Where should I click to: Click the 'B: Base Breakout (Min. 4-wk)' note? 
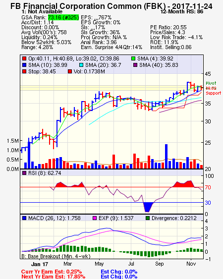point(56,256)
